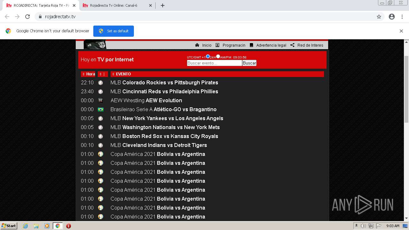The height and width of the screenshot is (230, 409).
Task: Click the site logo thumbnail in header
Action: point(95,44)
